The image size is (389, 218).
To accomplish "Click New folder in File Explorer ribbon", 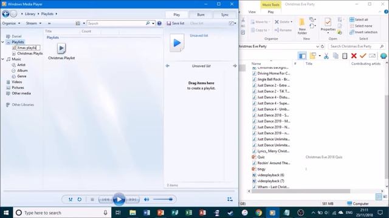I will point(302,26).
